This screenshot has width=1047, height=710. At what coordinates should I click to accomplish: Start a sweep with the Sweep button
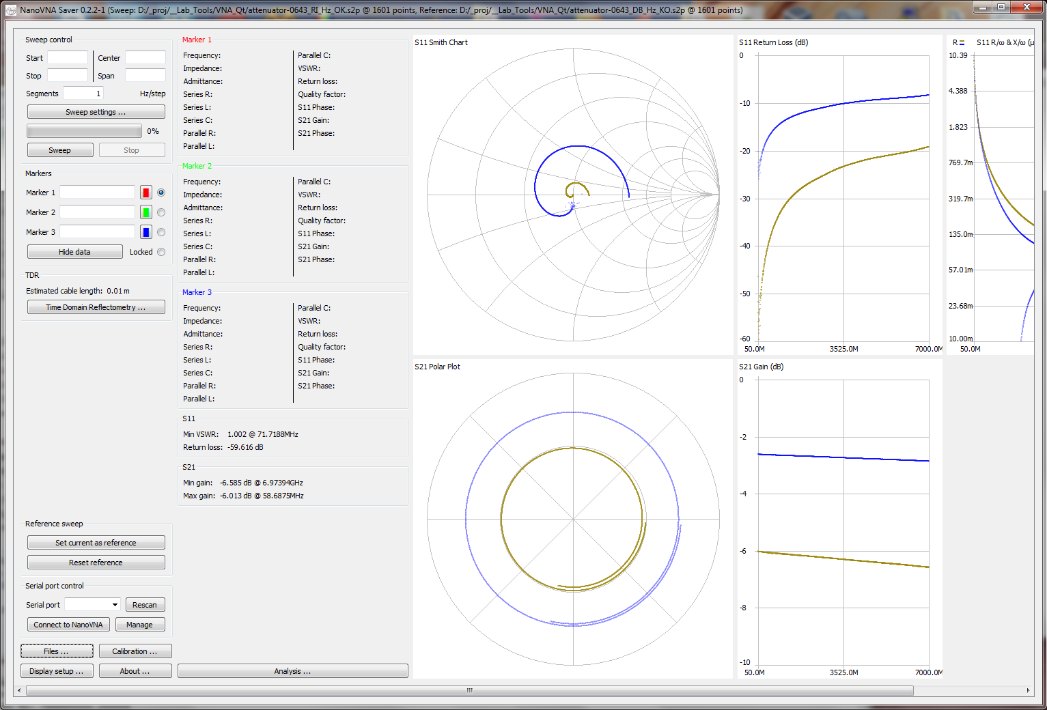[59, 150]
